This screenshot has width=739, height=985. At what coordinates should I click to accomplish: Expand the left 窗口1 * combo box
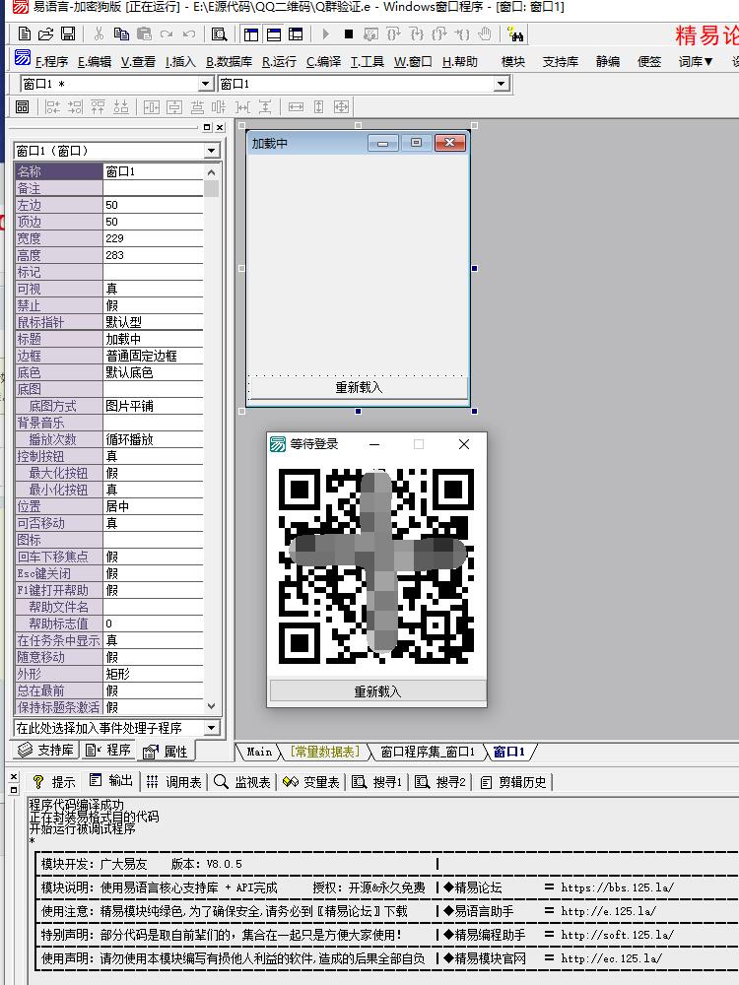[x=206, y=84]
